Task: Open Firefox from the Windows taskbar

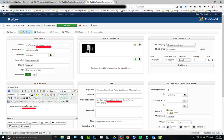Action: [121, 137]
